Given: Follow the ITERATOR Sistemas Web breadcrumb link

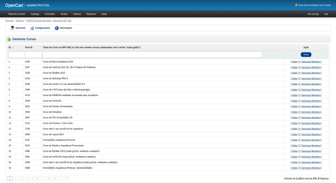Looking at the screenshot, I should [x=49, y=21].
